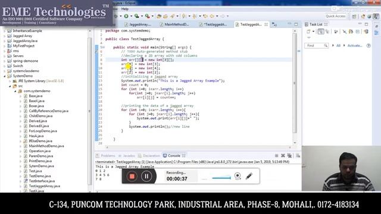Image resolution: width=381 pixels, height=214 pixels.
Task: Toggle Scheduled presentation in Task List
Action: (x=327, y=32)
